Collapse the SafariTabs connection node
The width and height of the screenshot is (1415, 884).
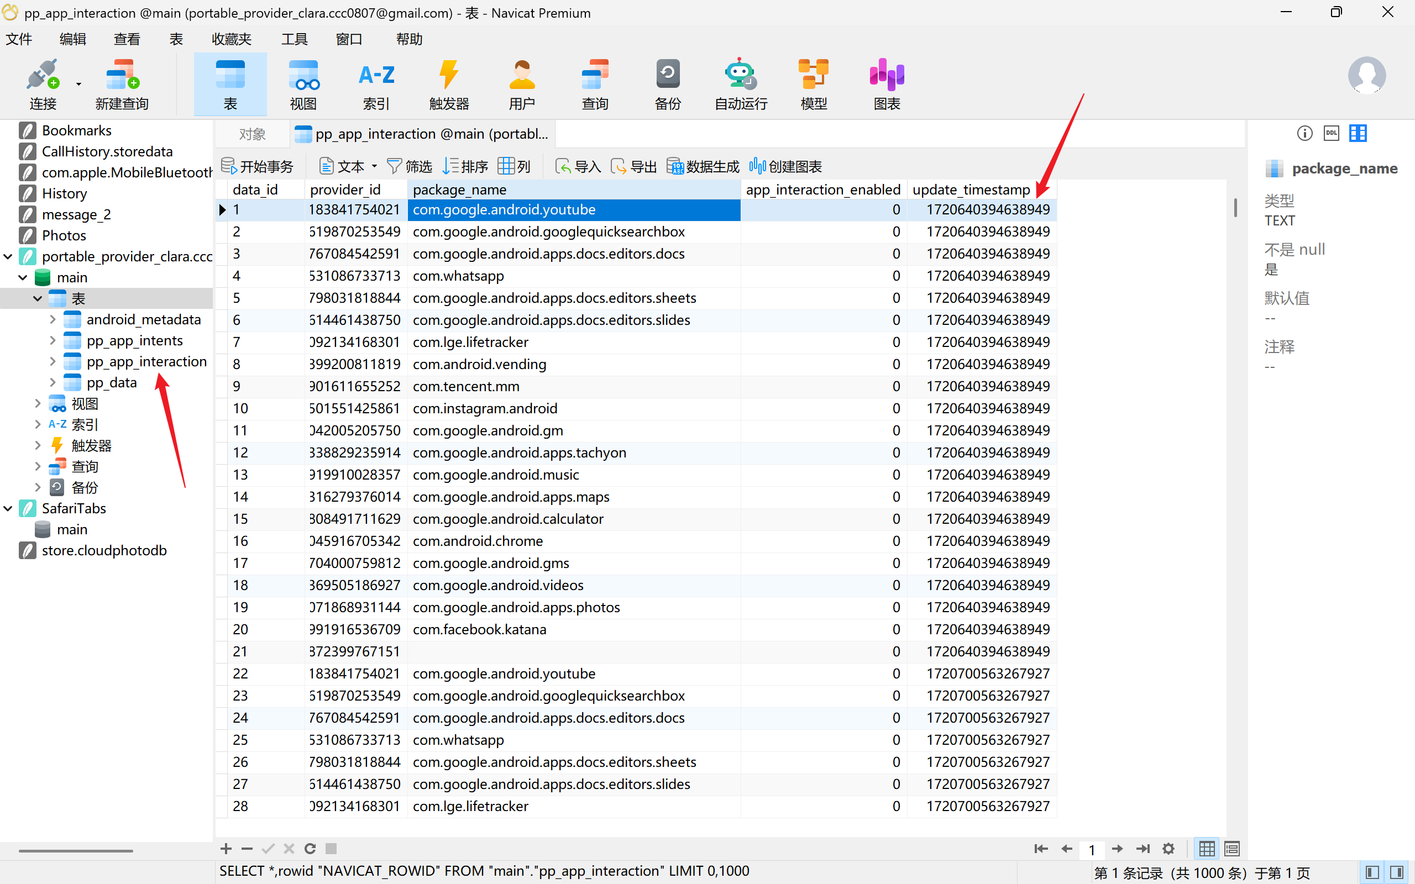pos(8,509)
